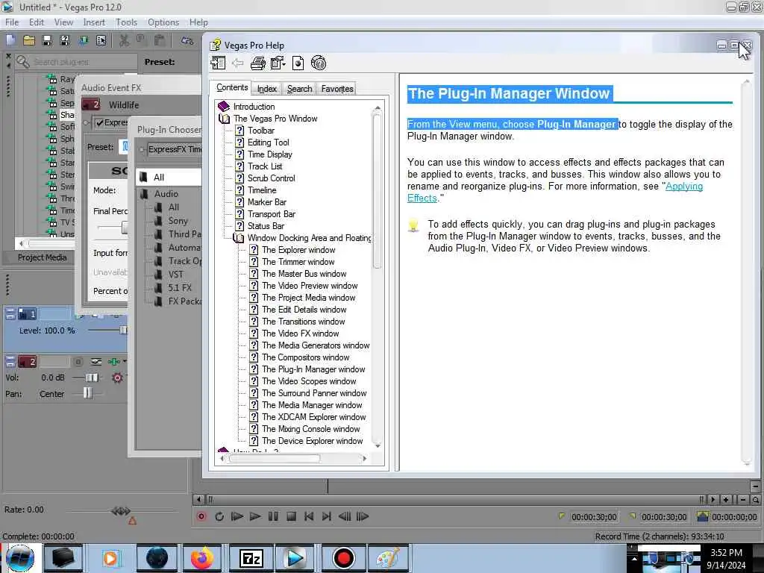This screenshot has width=764, height=573.
Task: Go to start of project
Action: point(309,516)
